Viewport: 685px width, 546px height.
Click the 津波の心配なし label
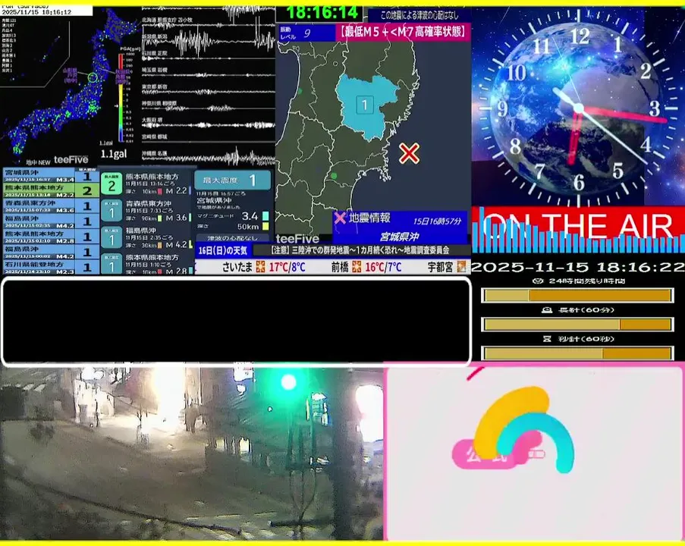coord(232,238)
